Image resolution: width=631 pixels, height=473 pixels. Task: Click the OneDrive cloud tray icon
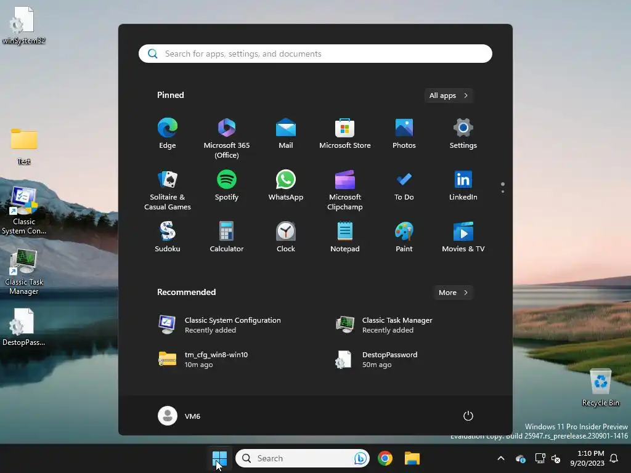520,458
